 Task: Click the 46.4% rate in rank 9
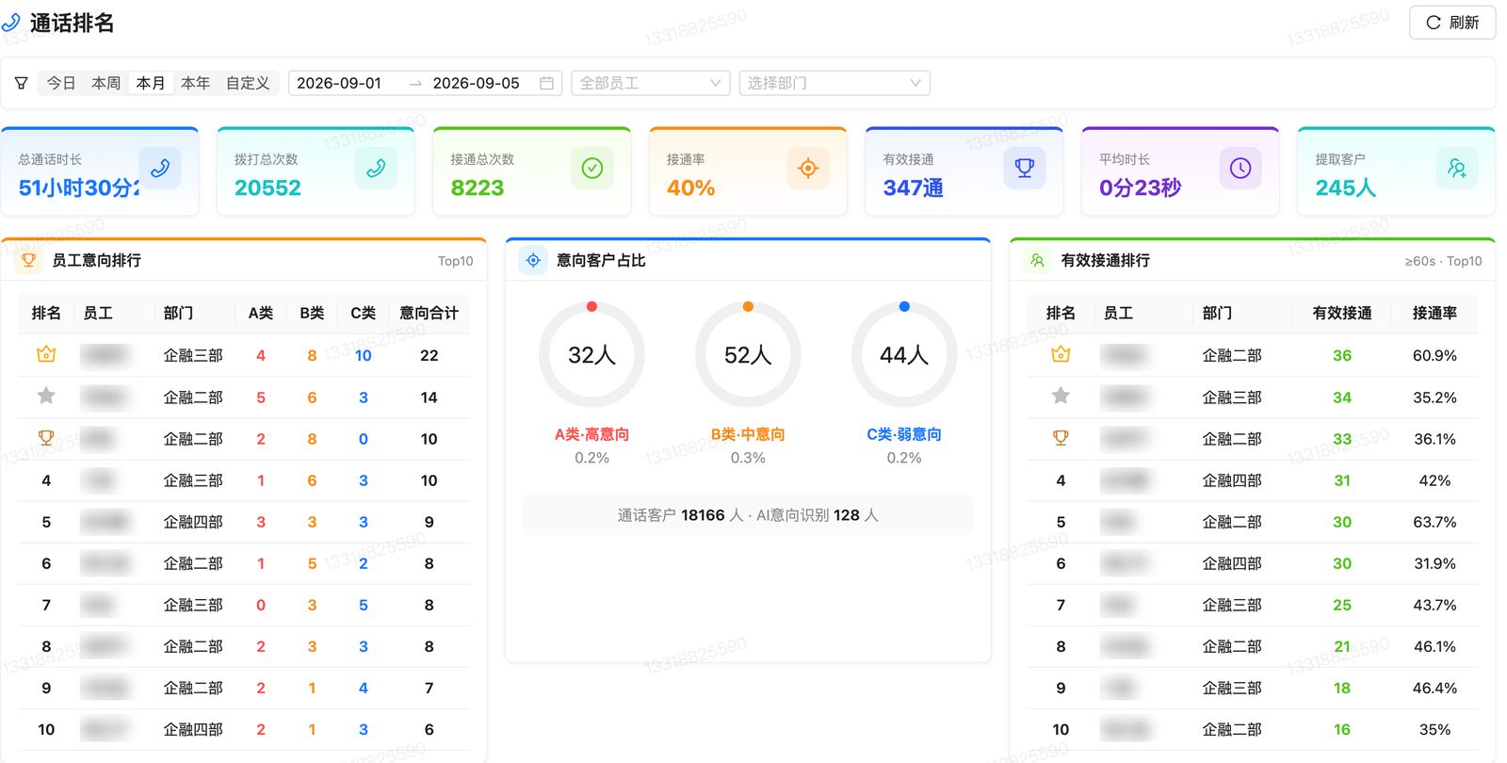(1434, 688)
